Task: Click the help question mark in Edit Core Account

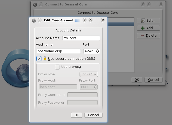Action: (x=84, y=20)
